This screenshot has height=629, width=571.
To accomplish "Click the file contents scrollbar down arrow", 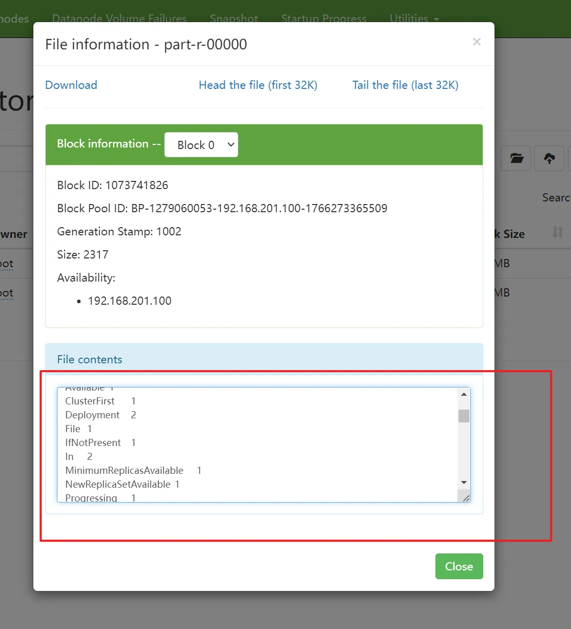I will click(x=464, y=483).
